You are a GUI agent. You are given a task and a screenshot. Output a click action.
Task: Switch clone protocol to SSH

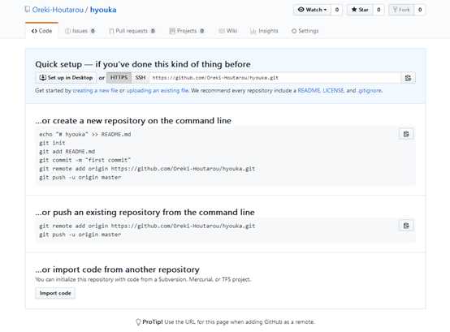point(141,78)
